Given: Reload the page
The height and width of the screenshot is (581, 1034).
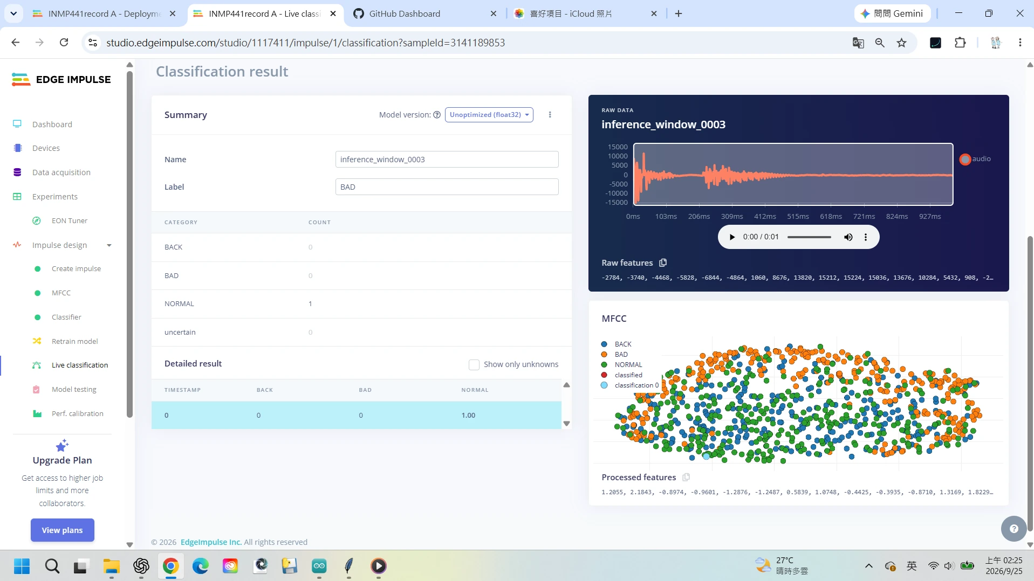Looking at the screenshot, I should [x=64, y=43].
